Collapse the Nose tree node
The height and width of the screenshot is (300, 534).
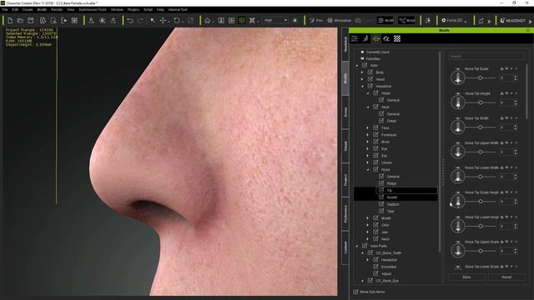[368, 169]
